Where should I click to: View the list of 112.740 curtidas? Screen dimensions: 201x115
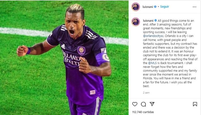click(x=143, y=112)
